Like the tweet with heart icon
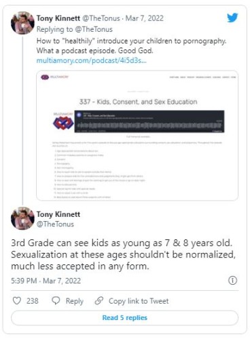 pyautogui.click(x=17, y=301)
